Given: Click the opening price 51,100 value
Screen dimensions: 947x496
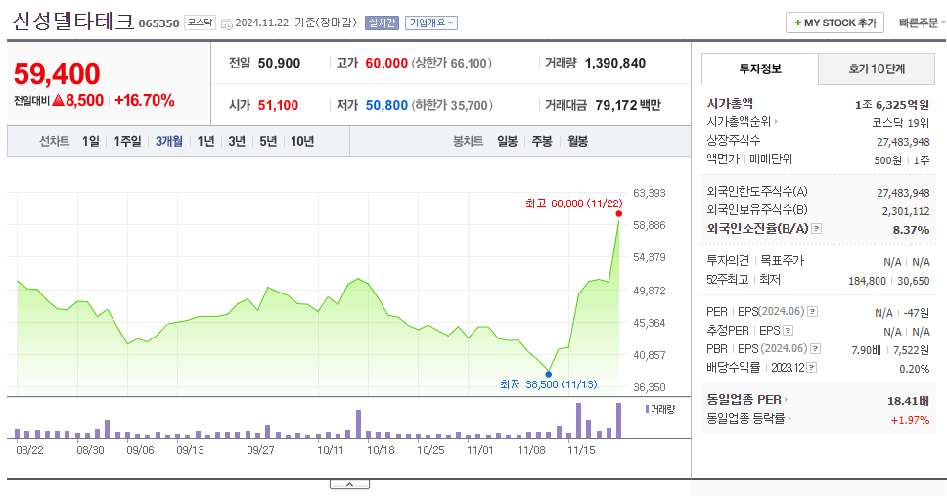Looking at the screenshot, I should pyautogui.click(x=279, y=105).
